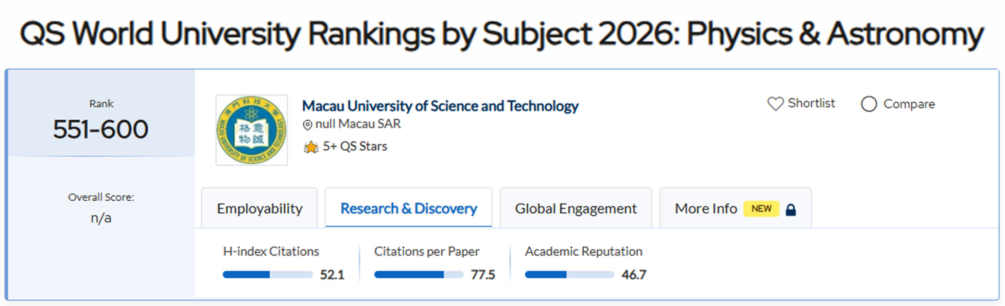Select the Research & Discovery tab
This screenshot has width=1005, height=306.
[409, 209]
